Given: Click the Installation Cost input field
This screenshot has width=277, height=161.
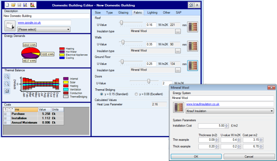Looking at the screenshot, I should pyautogui.click(x=211, y=126).
